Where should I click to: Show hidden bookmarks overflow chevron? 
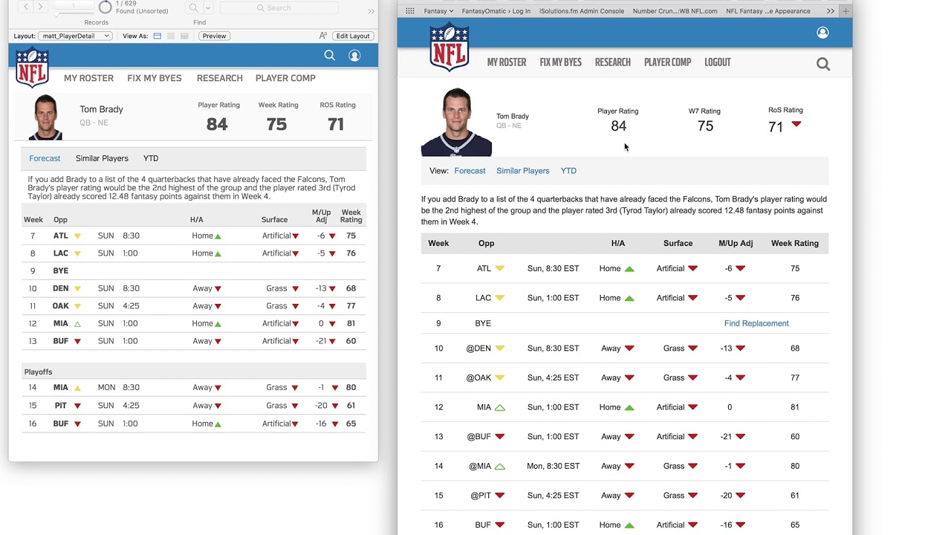(830, 11)
